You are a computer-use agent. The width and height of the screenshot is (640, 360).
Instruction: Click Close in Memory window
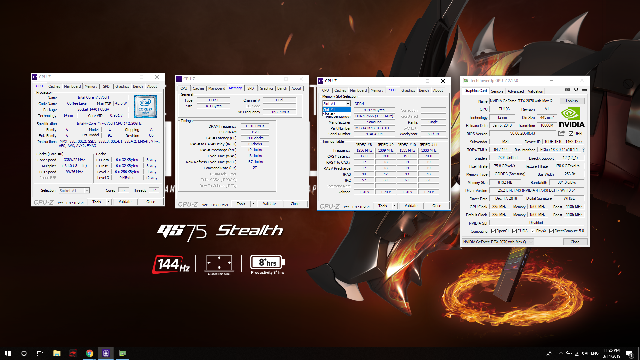tap(295, 204)
